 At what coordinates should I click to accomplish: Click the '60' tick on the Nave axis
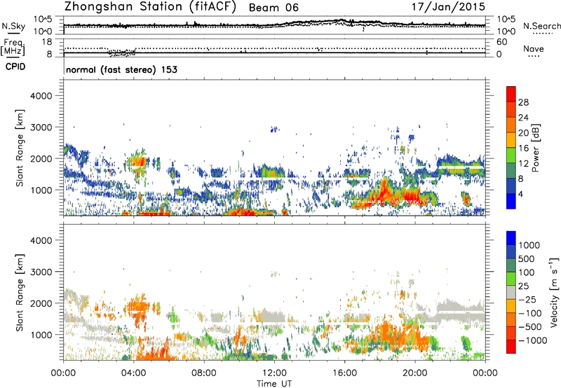pyautogui.click(x=501, y=42)
